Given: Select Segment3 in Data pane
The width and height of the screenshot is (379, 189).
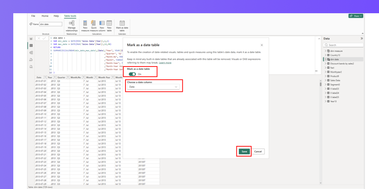Looking at the screenshot, I should [x=335, y=85].
